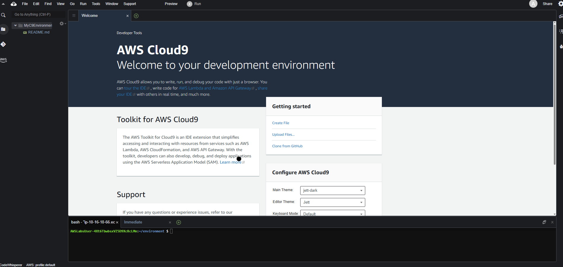The width and height of the screenshot is (563, 267).
Task: Open the editor tab list menu icon
Action: [74, 16]
